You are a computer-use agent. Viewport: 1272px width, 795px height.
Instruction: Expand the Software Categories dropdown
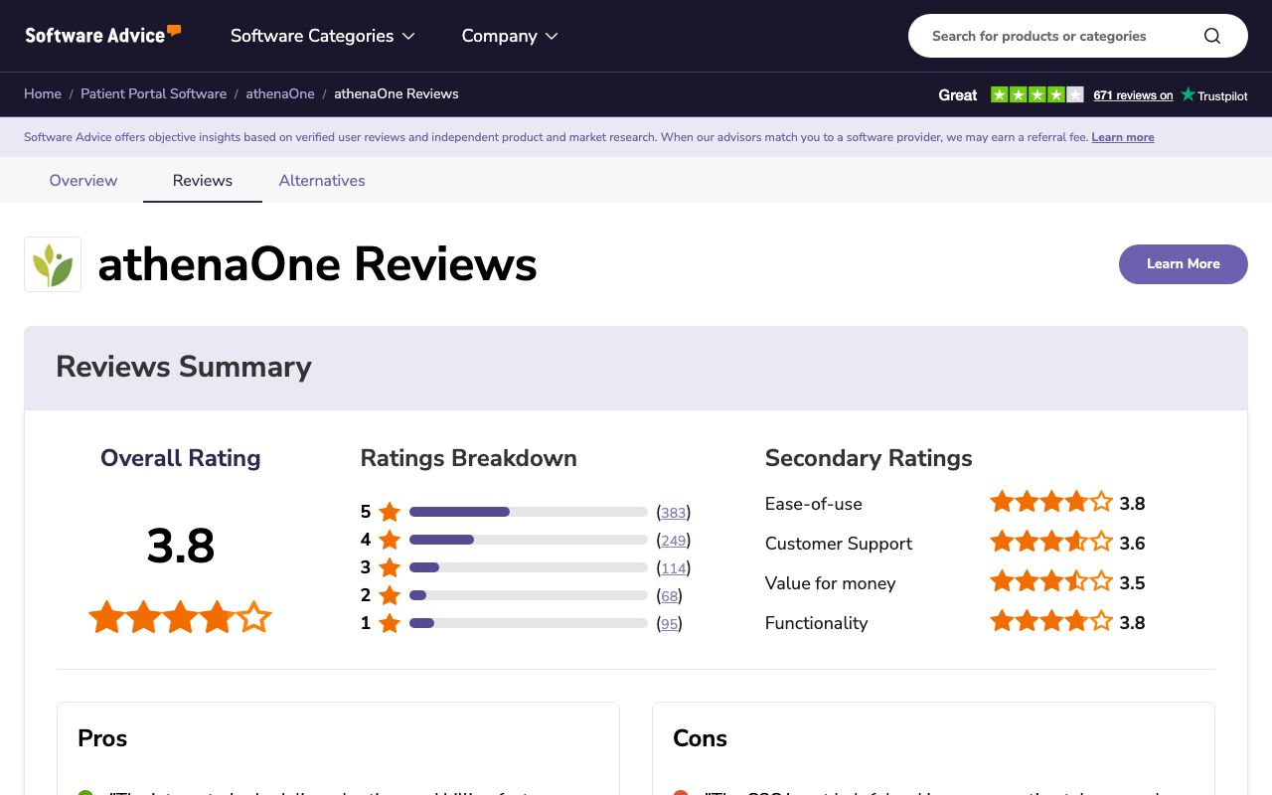click(x=323, y=36)
